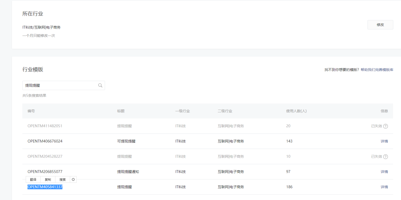Click the 可提现提醒 template title
This screenshot has width=401, height=200.
pos(126,141)
